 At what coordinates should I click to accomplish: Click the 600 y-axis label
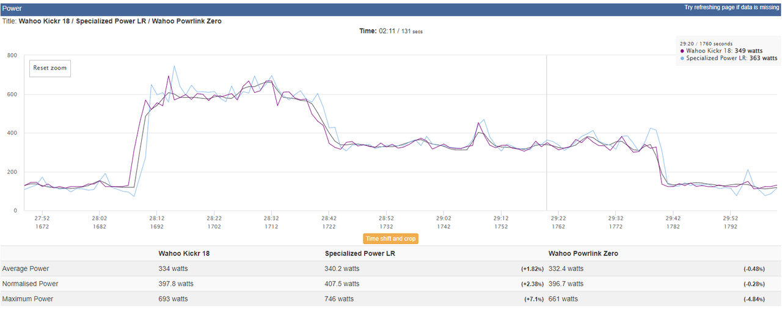coord(12,94)
